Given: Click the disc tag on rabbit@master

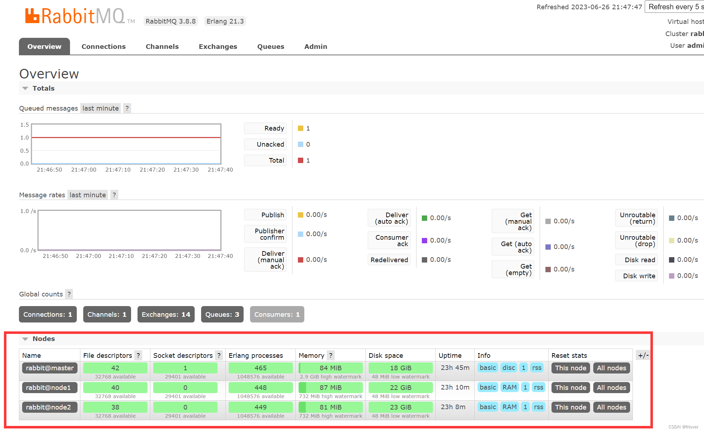Looking at the screenshot, I should pyautogui.click(x=509, y=367).
